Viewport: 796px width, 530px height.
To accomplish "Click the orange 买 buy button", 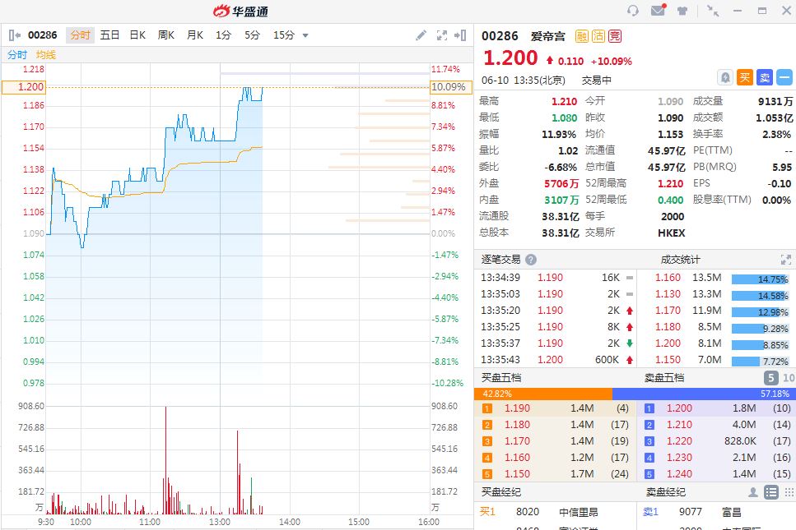I will point(745,77).
